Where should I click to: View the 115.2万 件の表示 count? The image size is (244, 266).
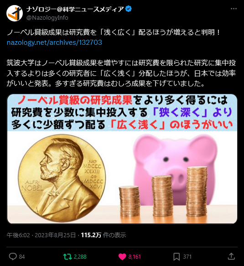[104, 235]
